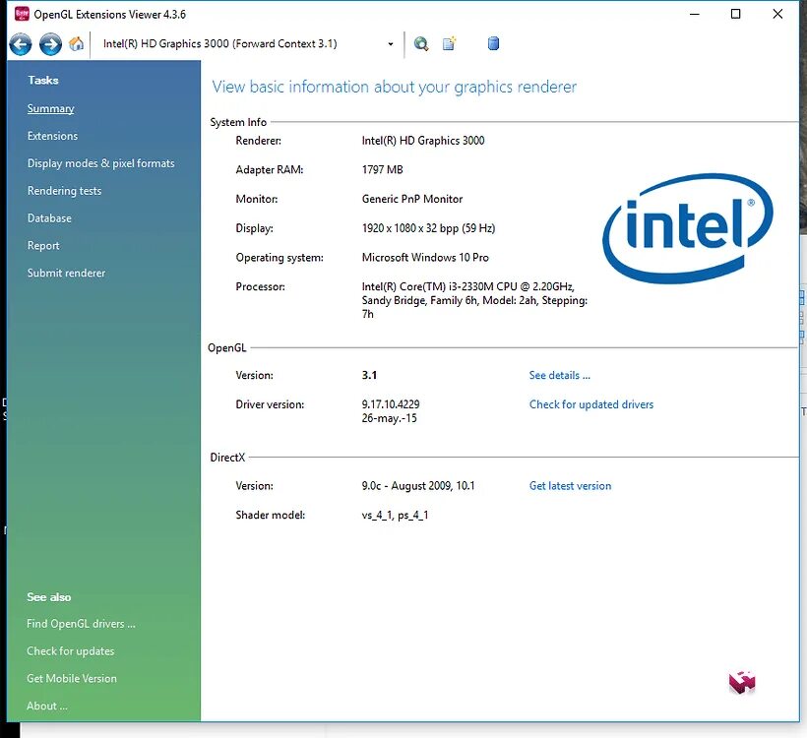Image resolution: width=807 pixels, height=738 pixels.
Task: Click Find OpenGL drivers link
Action: tap(81, 624)
